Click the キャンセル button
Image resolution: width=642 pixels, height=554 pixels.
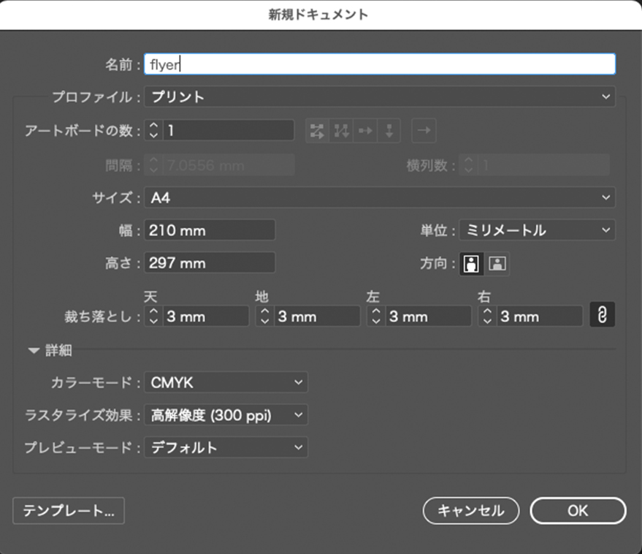471,511
